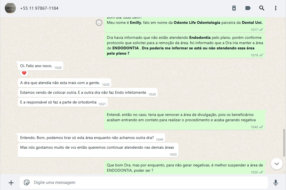Click the Digite uma mensagem field
This screenshot has width=286, height=190.
tap(144, 183)
